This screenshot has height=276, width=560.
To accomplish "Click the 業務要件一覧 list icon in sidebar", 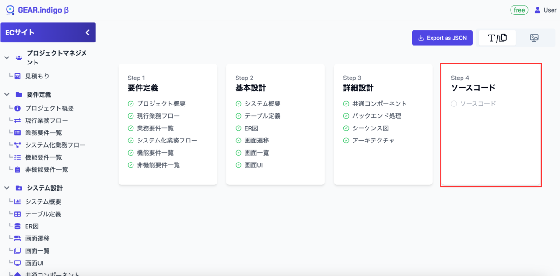I will tap(17, 133).
